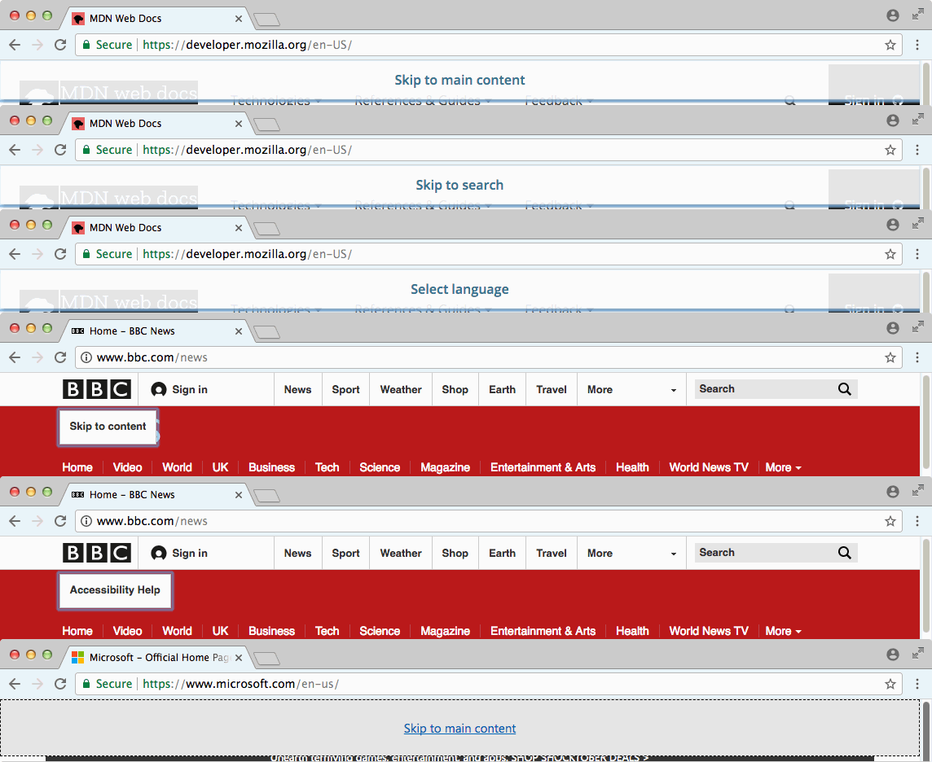Expand red-bar More menu in BBC "Skip to content" window

click(x=784, y=467)
